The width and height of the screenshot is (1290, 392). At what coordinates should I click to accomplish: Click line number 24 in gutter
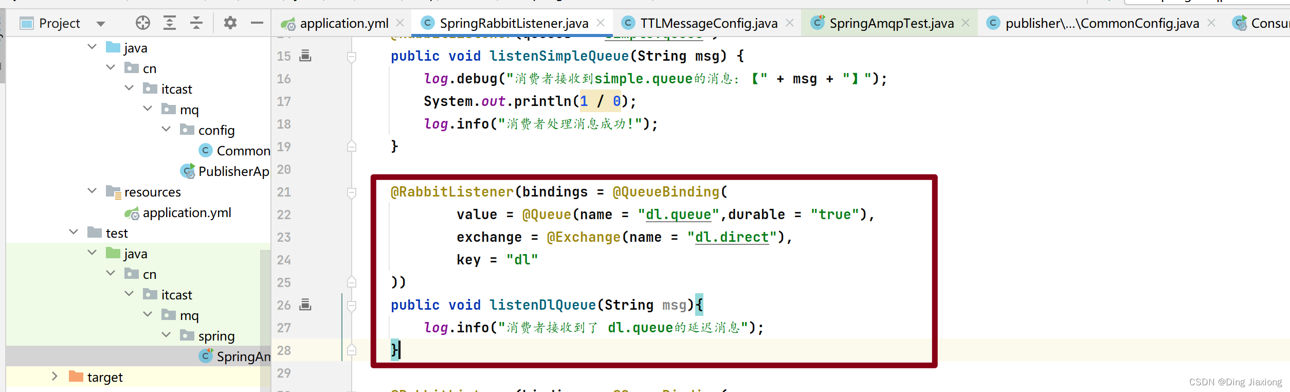click(x=284, y=260)
